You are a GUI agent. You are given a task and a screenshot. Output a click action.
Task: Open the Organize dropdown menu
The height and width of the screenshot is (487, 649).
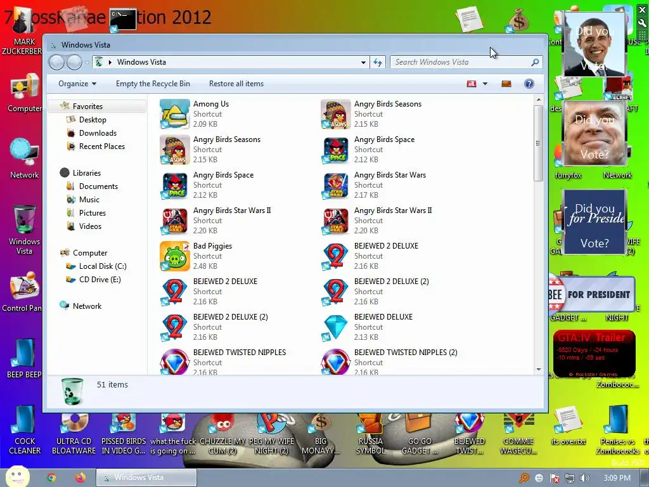[77, 84]
